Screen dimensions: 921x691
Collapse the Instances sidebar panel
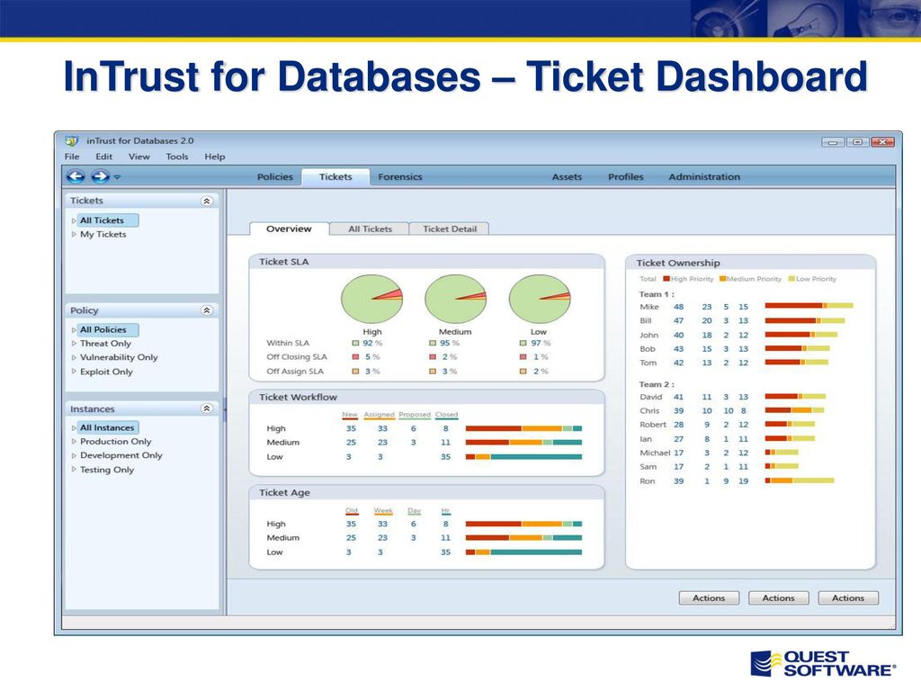[207, 408]
